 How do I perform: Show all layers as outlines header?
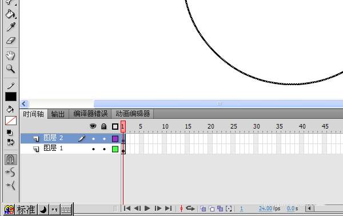pos(115,126)
